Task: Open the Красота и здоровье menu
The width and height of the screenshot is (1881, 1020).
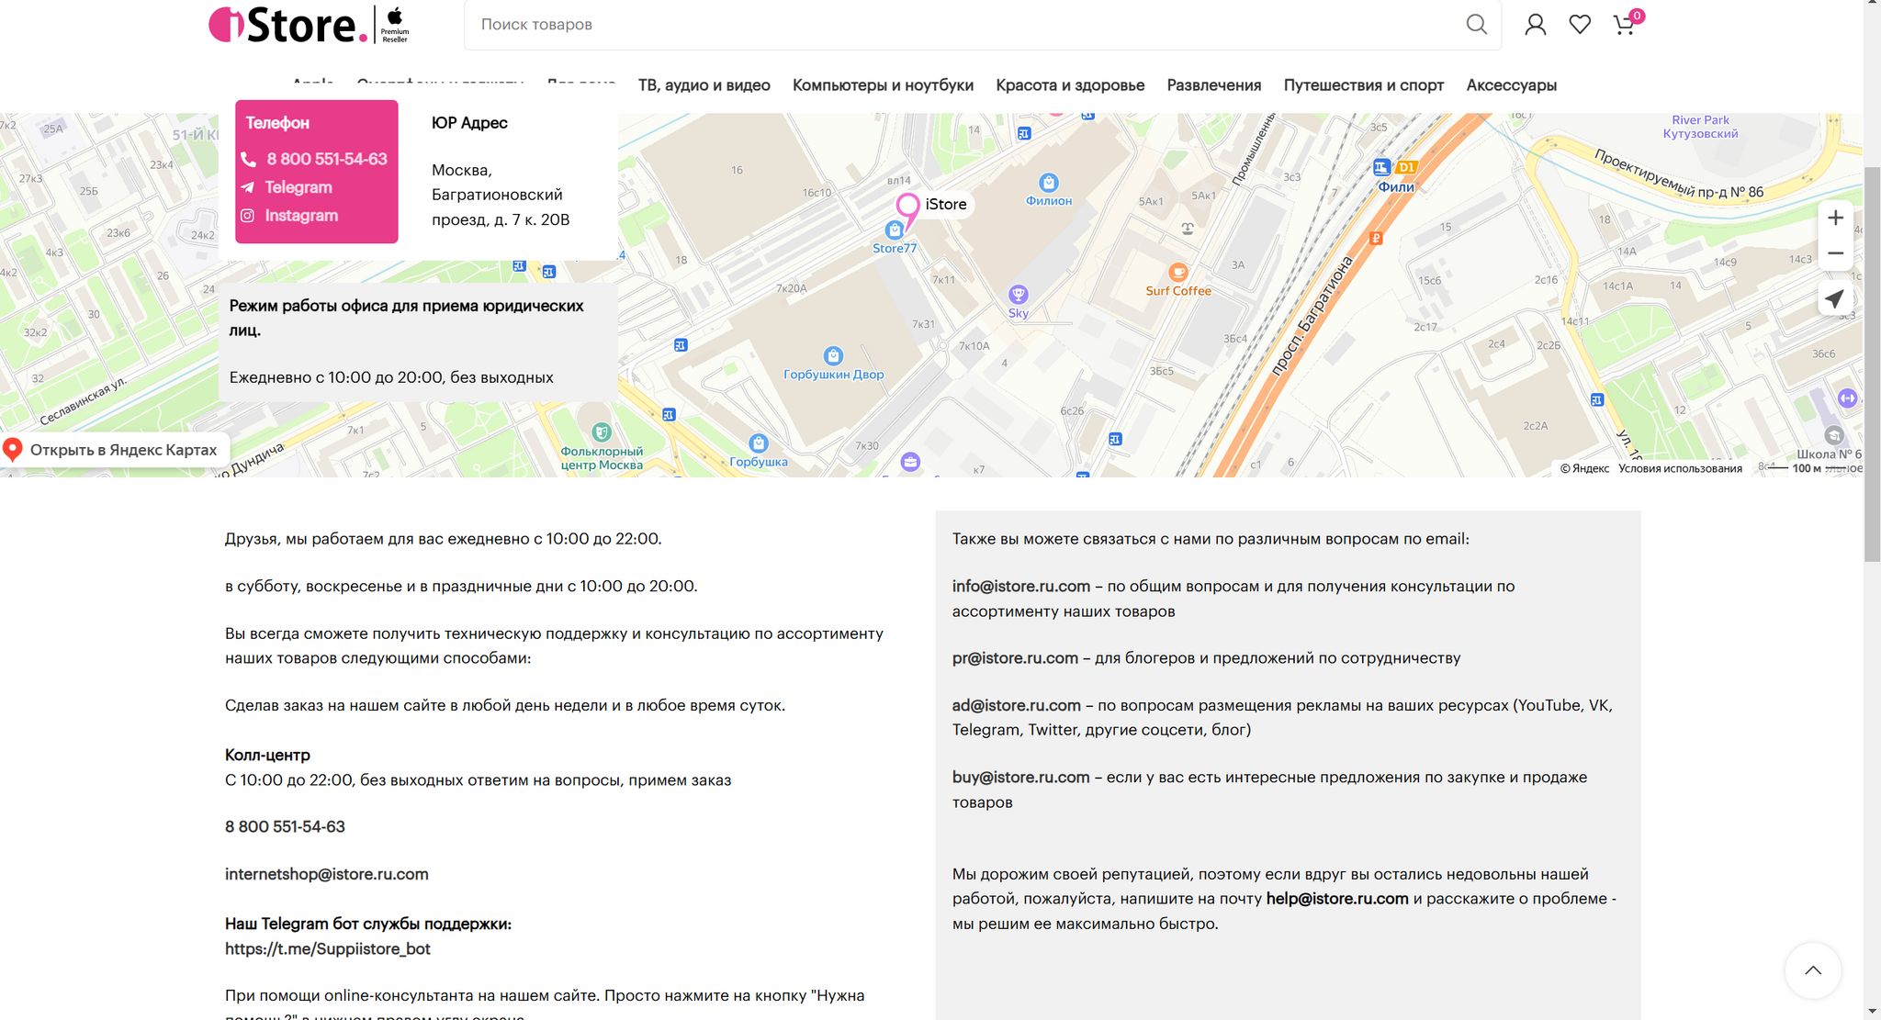Action: coord(1069,85)
